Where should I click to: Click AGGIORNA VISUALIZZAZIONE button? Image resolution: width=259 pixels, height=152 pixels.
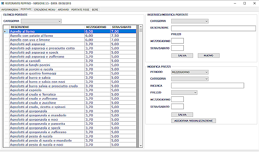(x=193, y=121)
